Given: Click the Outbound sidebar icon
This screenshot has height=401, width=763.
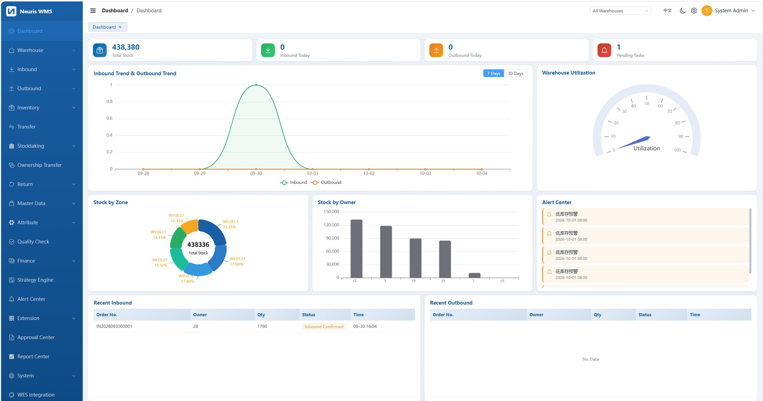Looking at the screenshot, I should coord(11,88).
